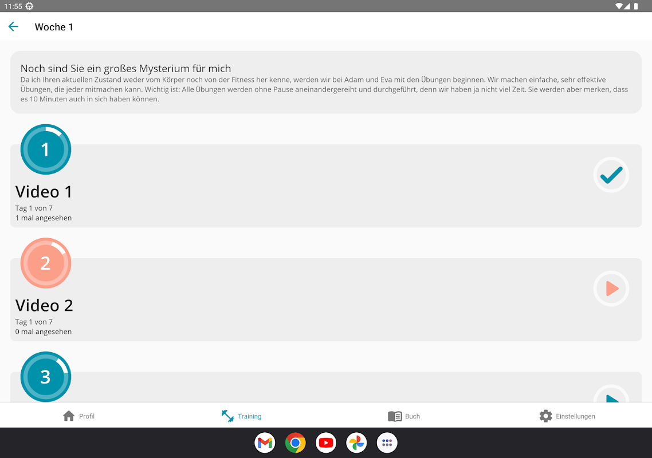Click 'Tag 1 von 7' under Video 2
This screenshot has height=458, width=652.
pos(34,322)
